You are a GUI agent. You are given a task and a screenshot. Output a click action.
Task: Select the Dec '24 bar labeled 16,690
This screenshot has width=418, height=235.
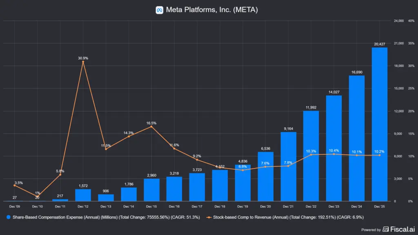(x=356, y=139)
